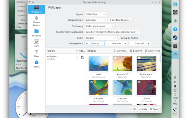The image size is (188, 118).
Task: Apply the wallpaper settings
Action: [x=143, y=109]
